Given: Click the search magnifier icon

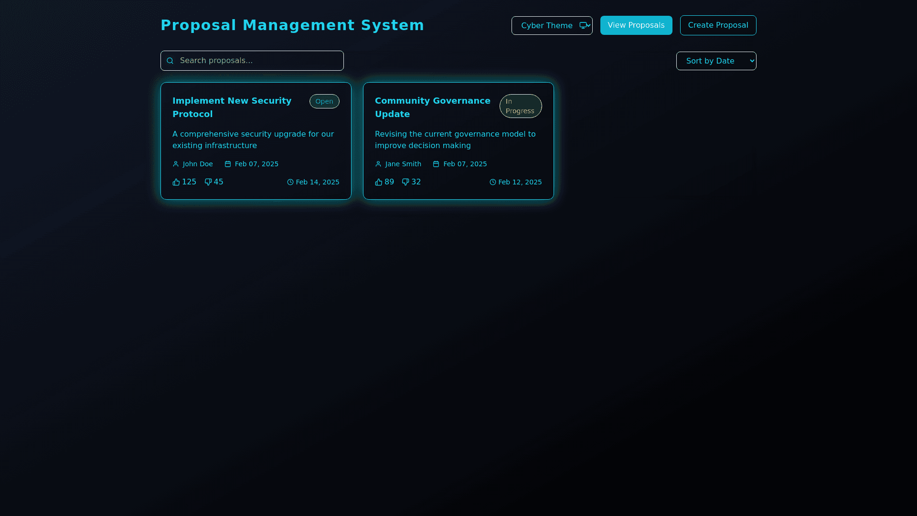Looking at the screenshot, I should click(x=170, y=61).
